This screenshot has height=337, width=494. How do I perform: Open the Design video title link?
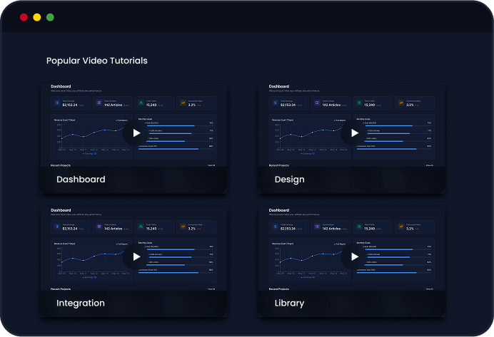click(289, 180)
